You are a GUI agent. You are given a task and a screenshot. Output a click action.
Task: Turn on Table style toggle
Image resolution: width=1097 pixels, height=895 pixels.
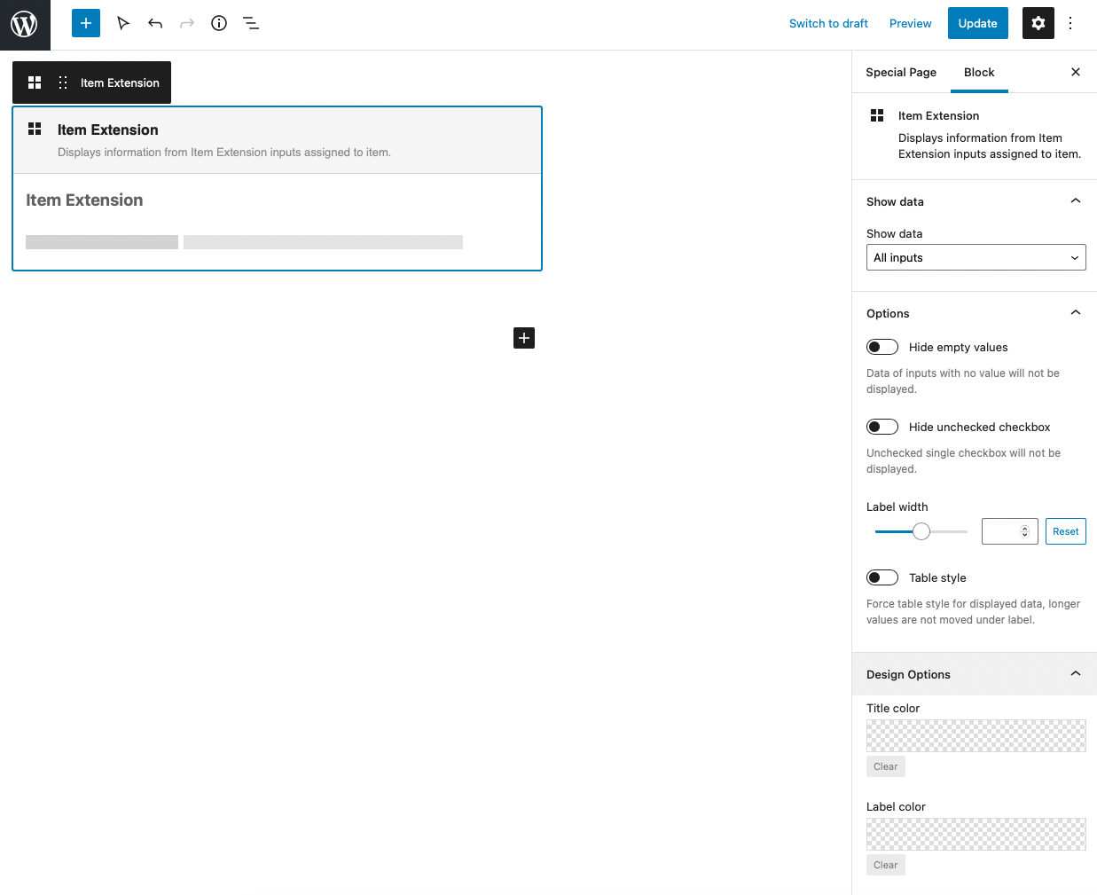tap(882, 577)
